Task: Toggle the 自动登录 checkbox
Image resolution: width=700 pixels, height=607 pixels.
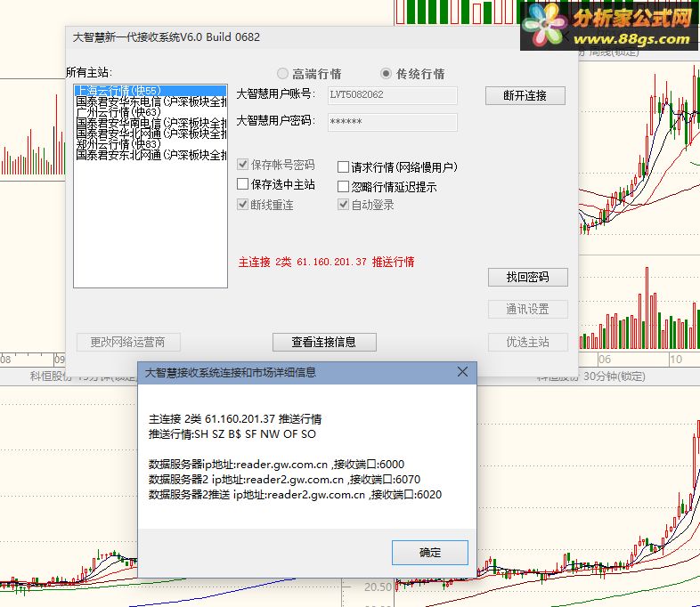Action: coord(343,205)
